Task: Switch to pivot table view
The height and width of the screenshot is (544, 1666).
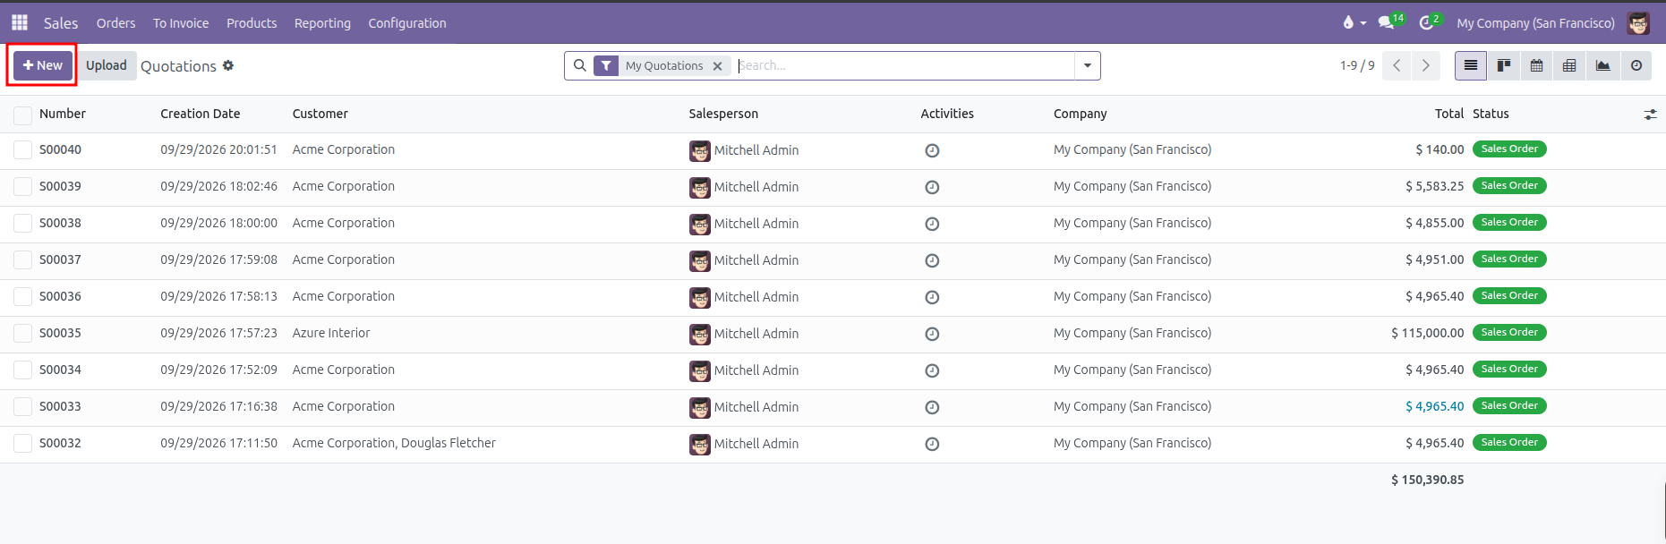Action: (1569, 65)
